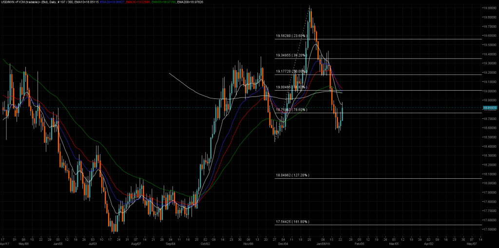Click the May/07 date at axis end
Screen dimensions: 499x248
(472, 243)
